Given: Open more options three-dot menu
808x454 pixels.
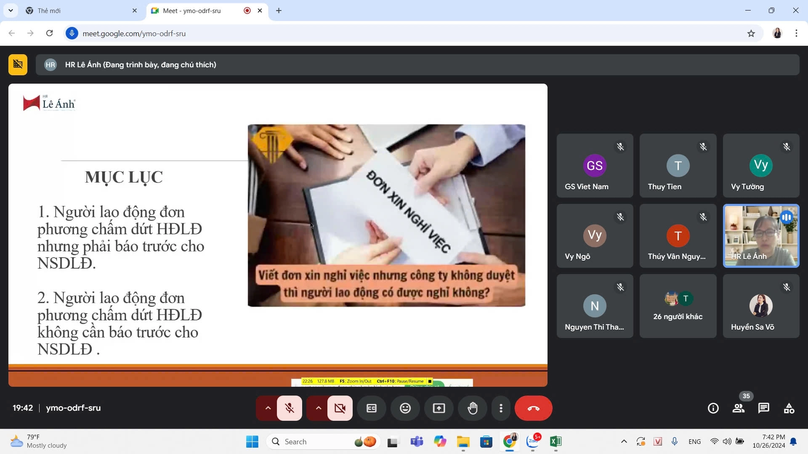Looking at the screenshot, I should [x=501, y=408].
